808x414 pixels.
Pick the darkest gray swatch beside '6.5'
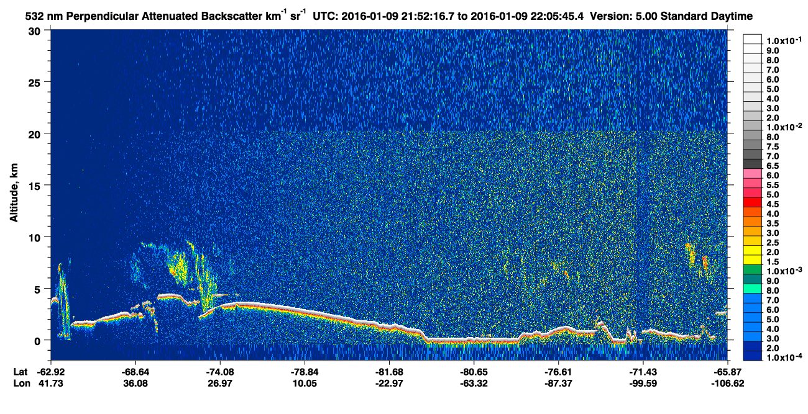753,164
